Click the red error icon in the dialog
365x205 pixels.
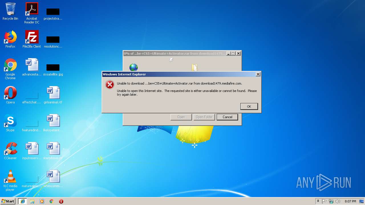tap(110, 85)
